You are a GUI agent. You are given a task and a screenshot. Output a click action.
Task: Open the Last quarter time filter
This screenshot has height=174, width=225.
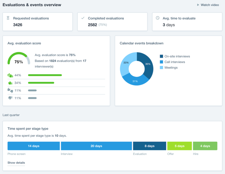11,115
